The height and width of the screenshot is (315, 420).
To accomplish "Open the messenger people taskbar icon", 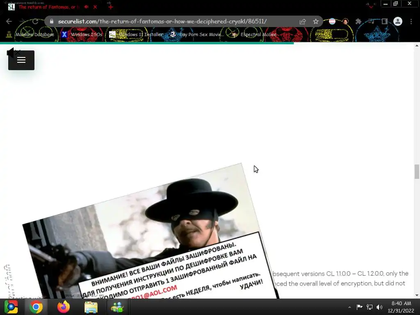I will pyautogui.click(x=117, y=307).
